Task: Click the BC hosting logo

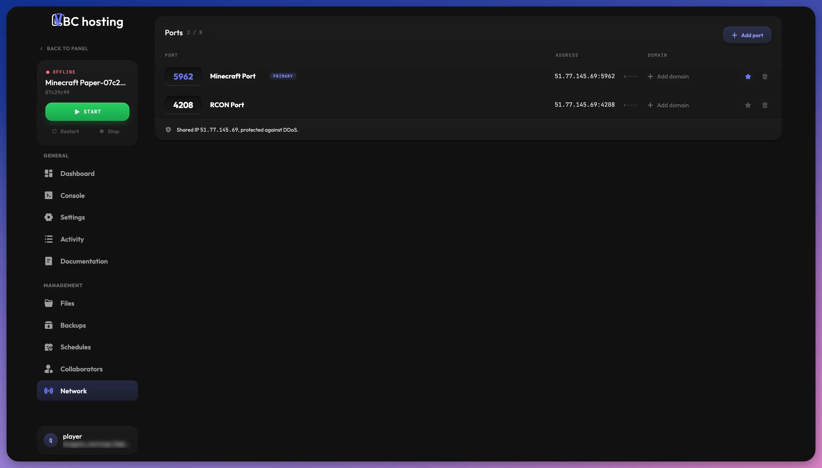Action: (x=87, y=21)
